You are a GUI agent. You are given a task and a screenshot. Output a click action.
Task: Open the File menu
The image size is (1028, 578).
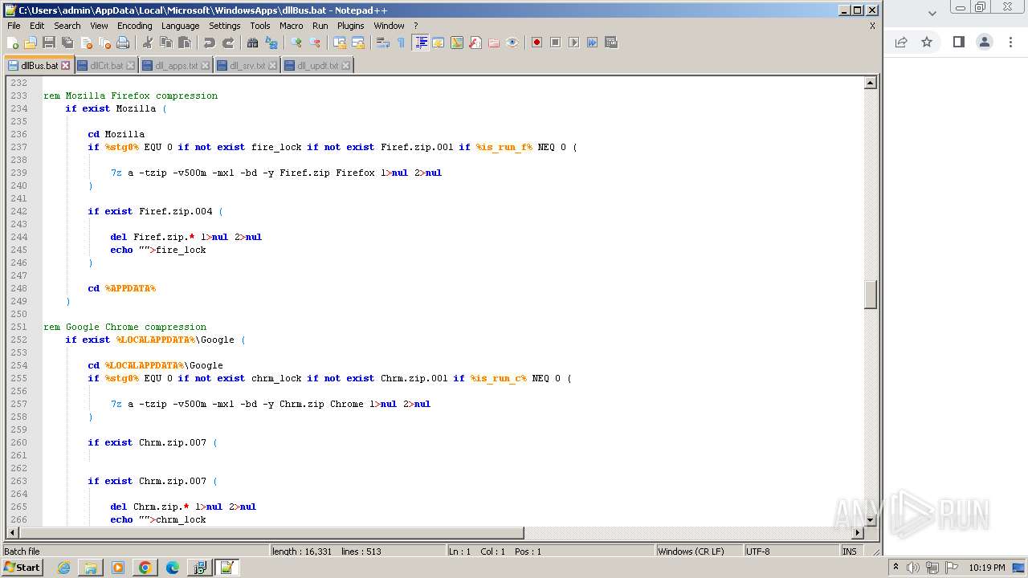14,26
